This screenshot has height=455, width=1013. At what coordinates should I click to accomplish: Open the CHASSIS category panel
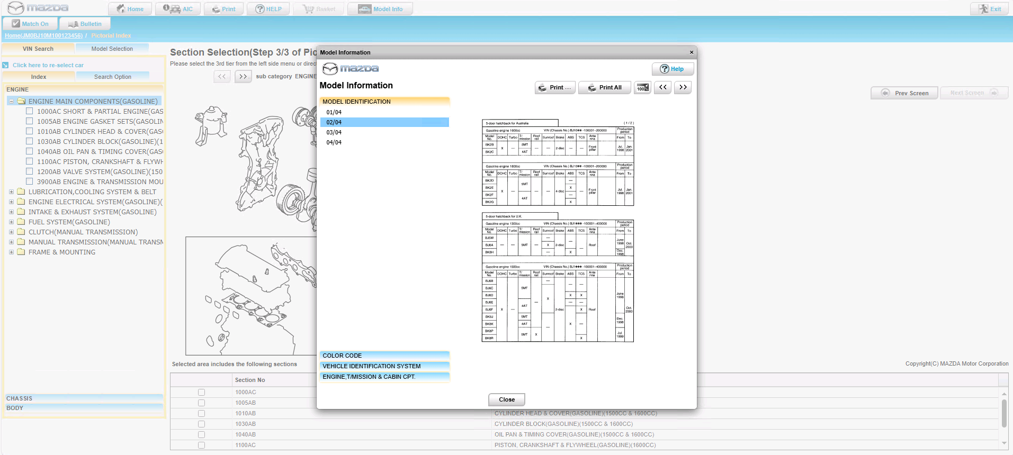(84, 398)
